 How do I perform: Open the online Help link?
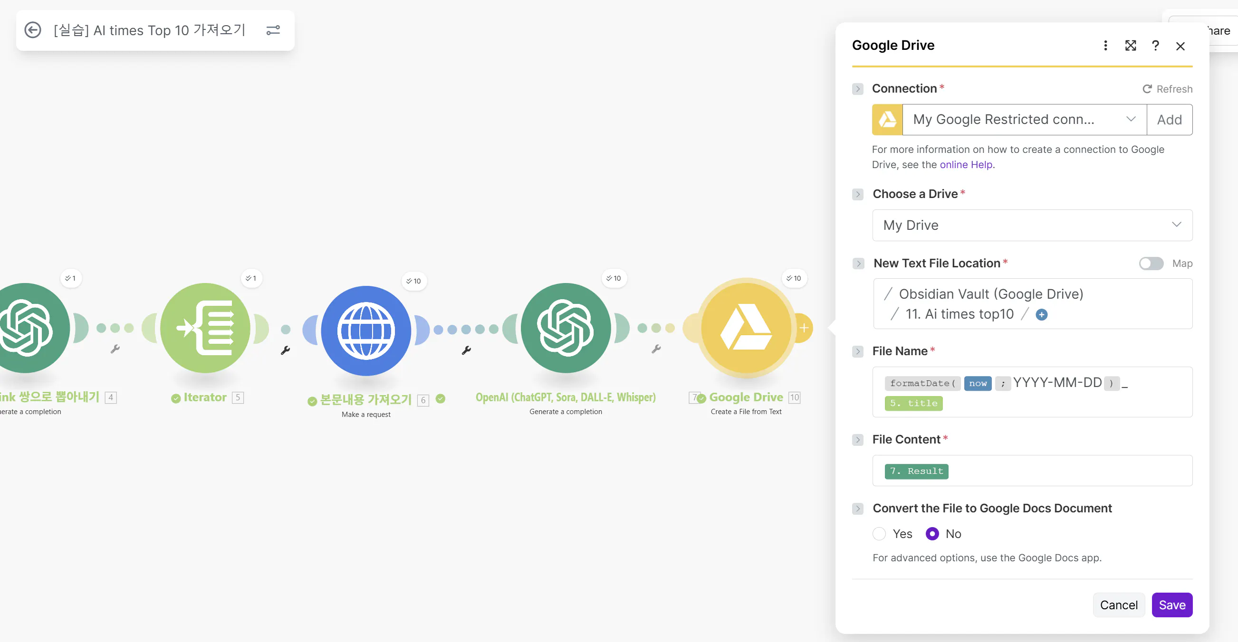click(x=967, y=164)
